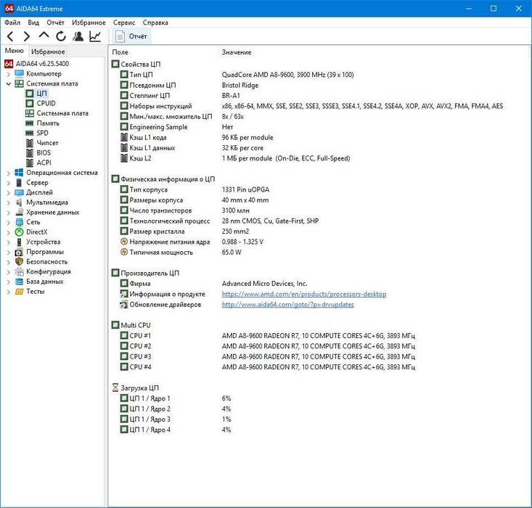Expand the Сервер tree node
The height and width of the screenshot is (508, 532).
9,183
